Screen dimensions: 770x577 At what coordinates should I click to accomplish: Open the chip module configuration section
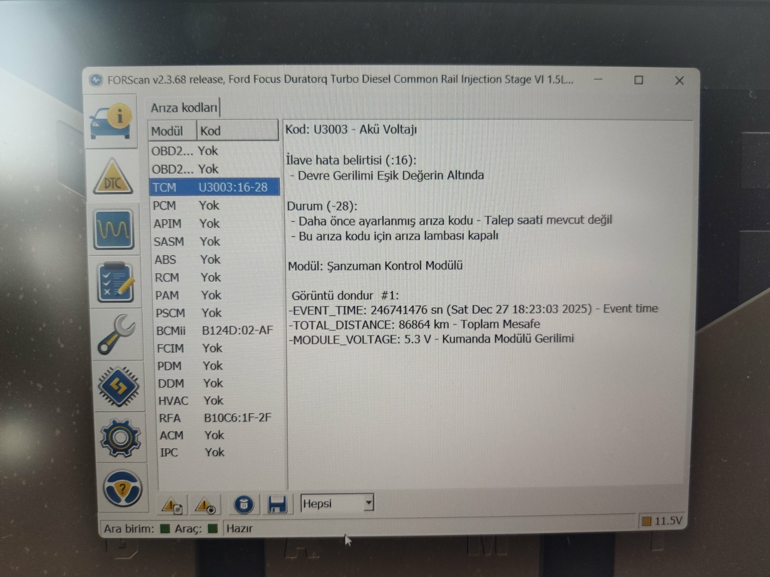(x=119, y=386)
